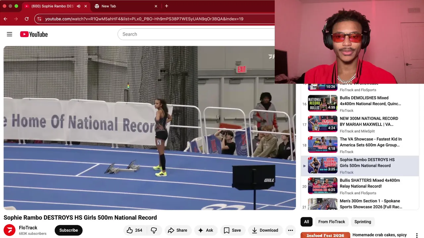Select the From FloTrack filter chip
The image size is (424, 238).
click(332, 222)
